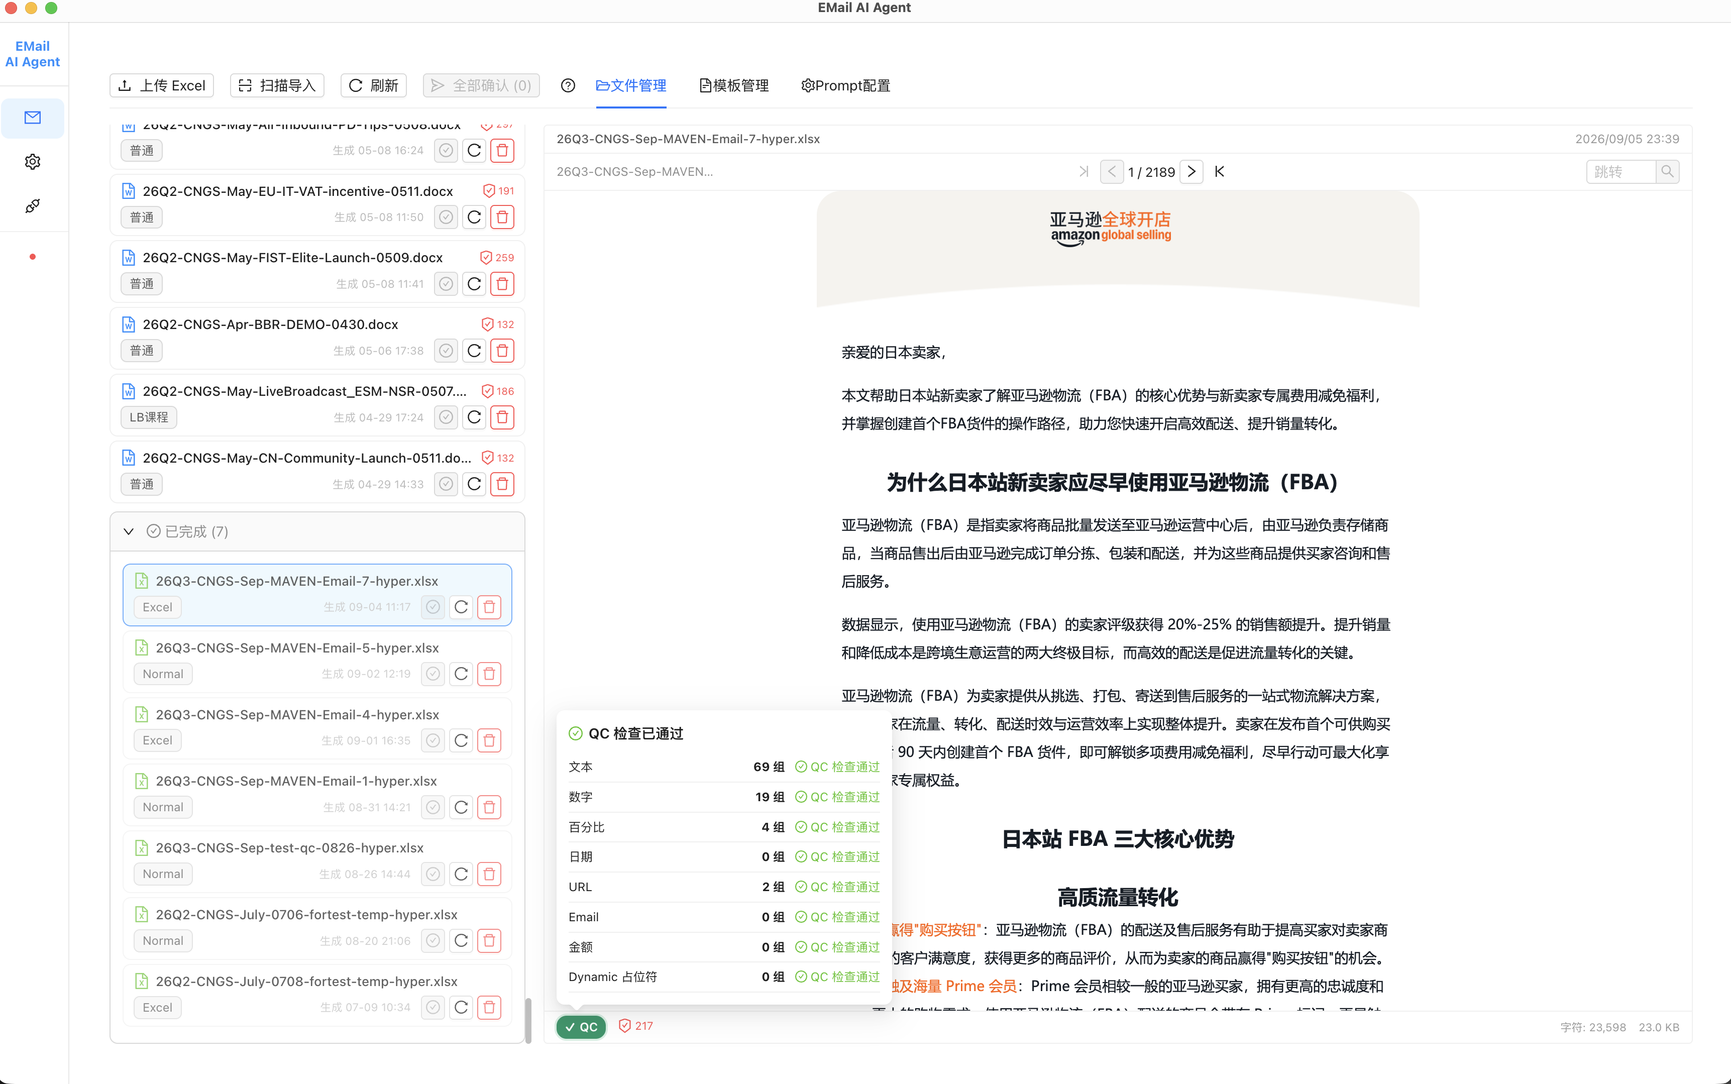Regenerate MAVEN-Email-5-hyper.xlsx
Image resolution: width=1731 pixels, height=1084 pixels.
(461, 674)
